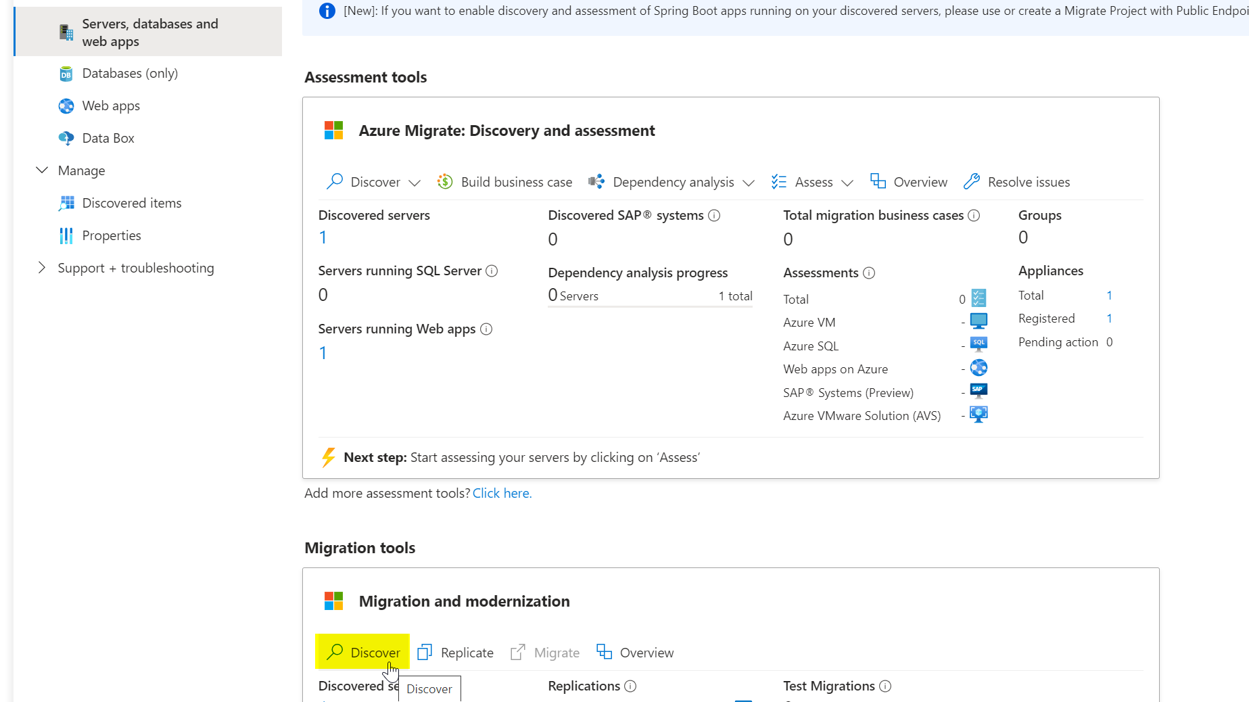Open Properties in sidebar
The height and width of the screenshot is (702, 1249).
(x=112, y=235)
